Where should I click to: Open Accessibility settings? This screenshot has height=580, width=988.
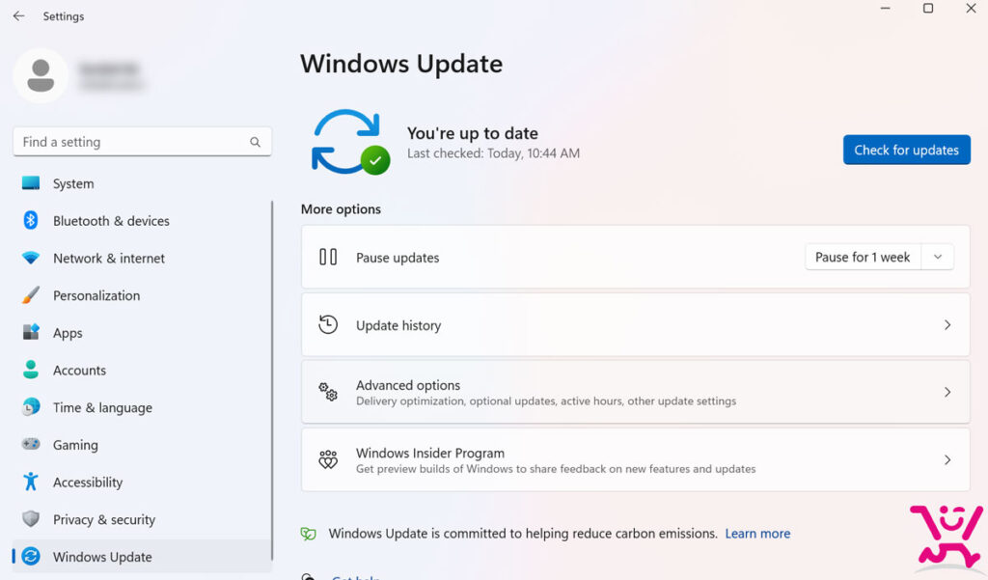click(142, 482)
